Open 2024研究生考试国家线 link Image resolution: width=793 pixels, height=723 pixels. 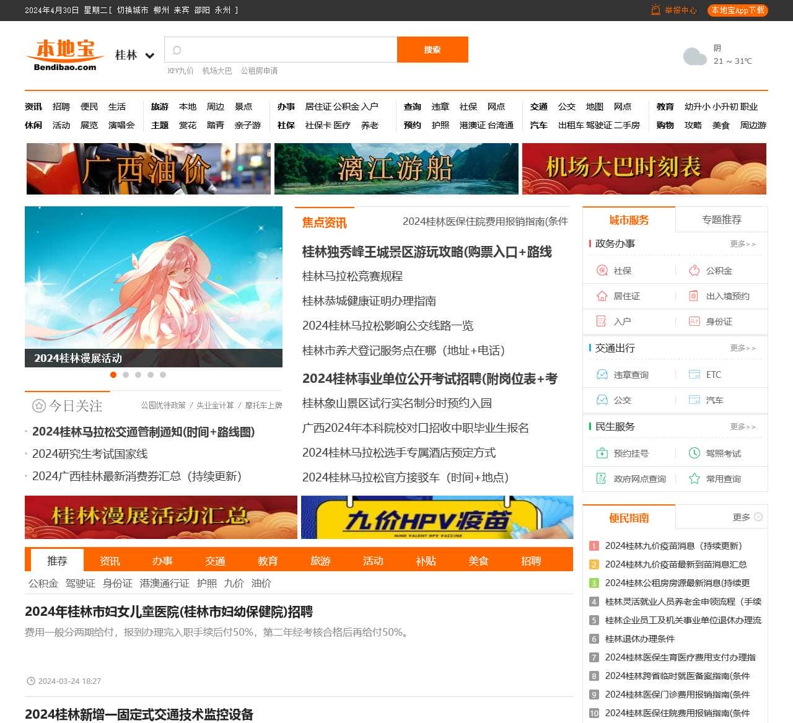[90, 454]
